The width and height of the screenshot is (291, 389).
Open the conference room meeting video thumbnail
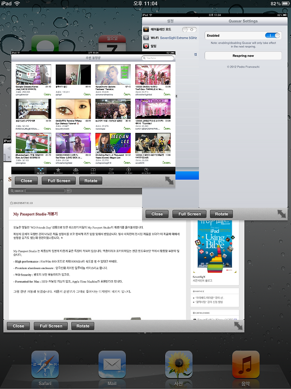click(x=34, y=109)
